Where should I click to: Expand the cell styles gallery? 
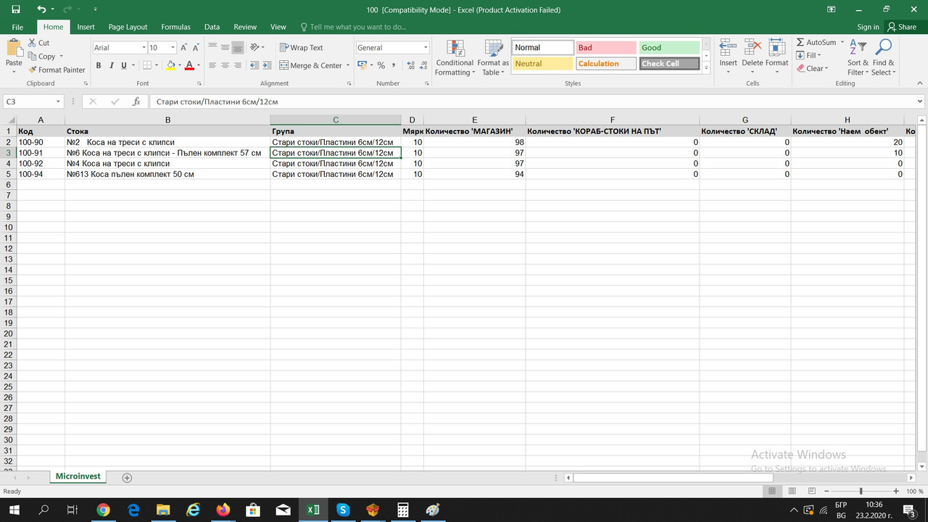pos(706,68)
